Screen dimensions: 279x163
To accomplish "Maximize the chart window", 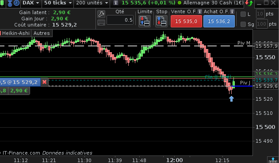I will (266, 3).
